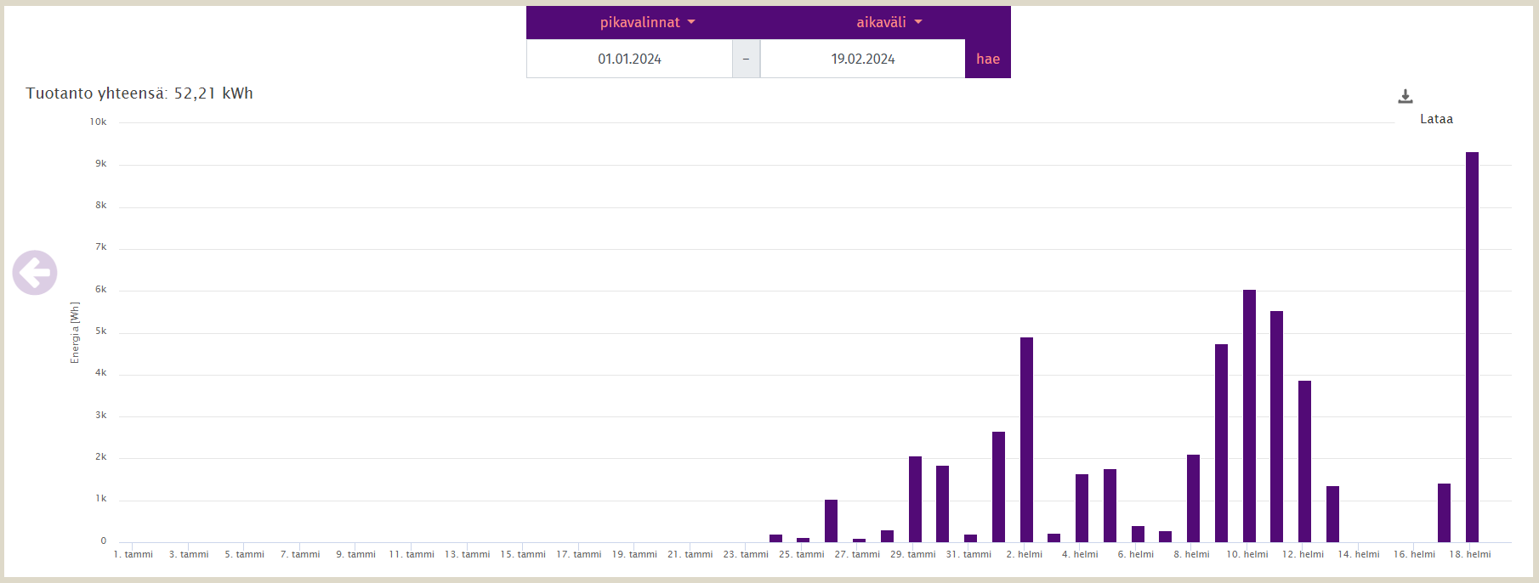Focus the end date field 19.02.2024
Screen dimensions: 1539x583
pyautogui.click(x=862, y=59)
